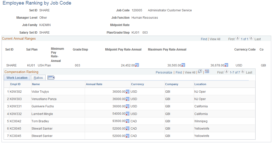Screen dimensions: 273x143
Task: Click Administrator Customer Service description
Action: coord(170,10)
